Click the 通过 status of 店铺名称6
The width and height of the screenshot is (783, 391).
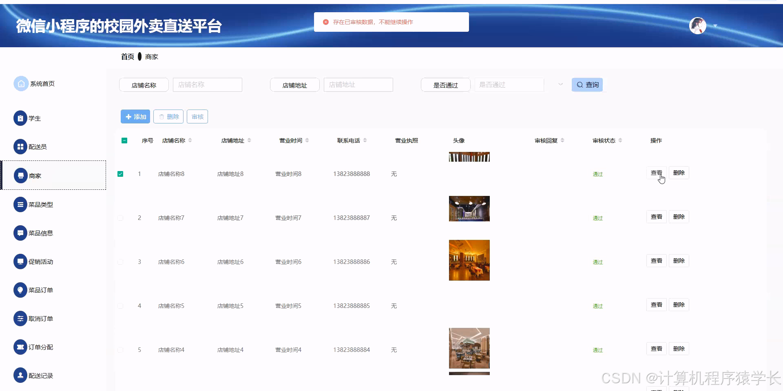(x=598, y=262)
